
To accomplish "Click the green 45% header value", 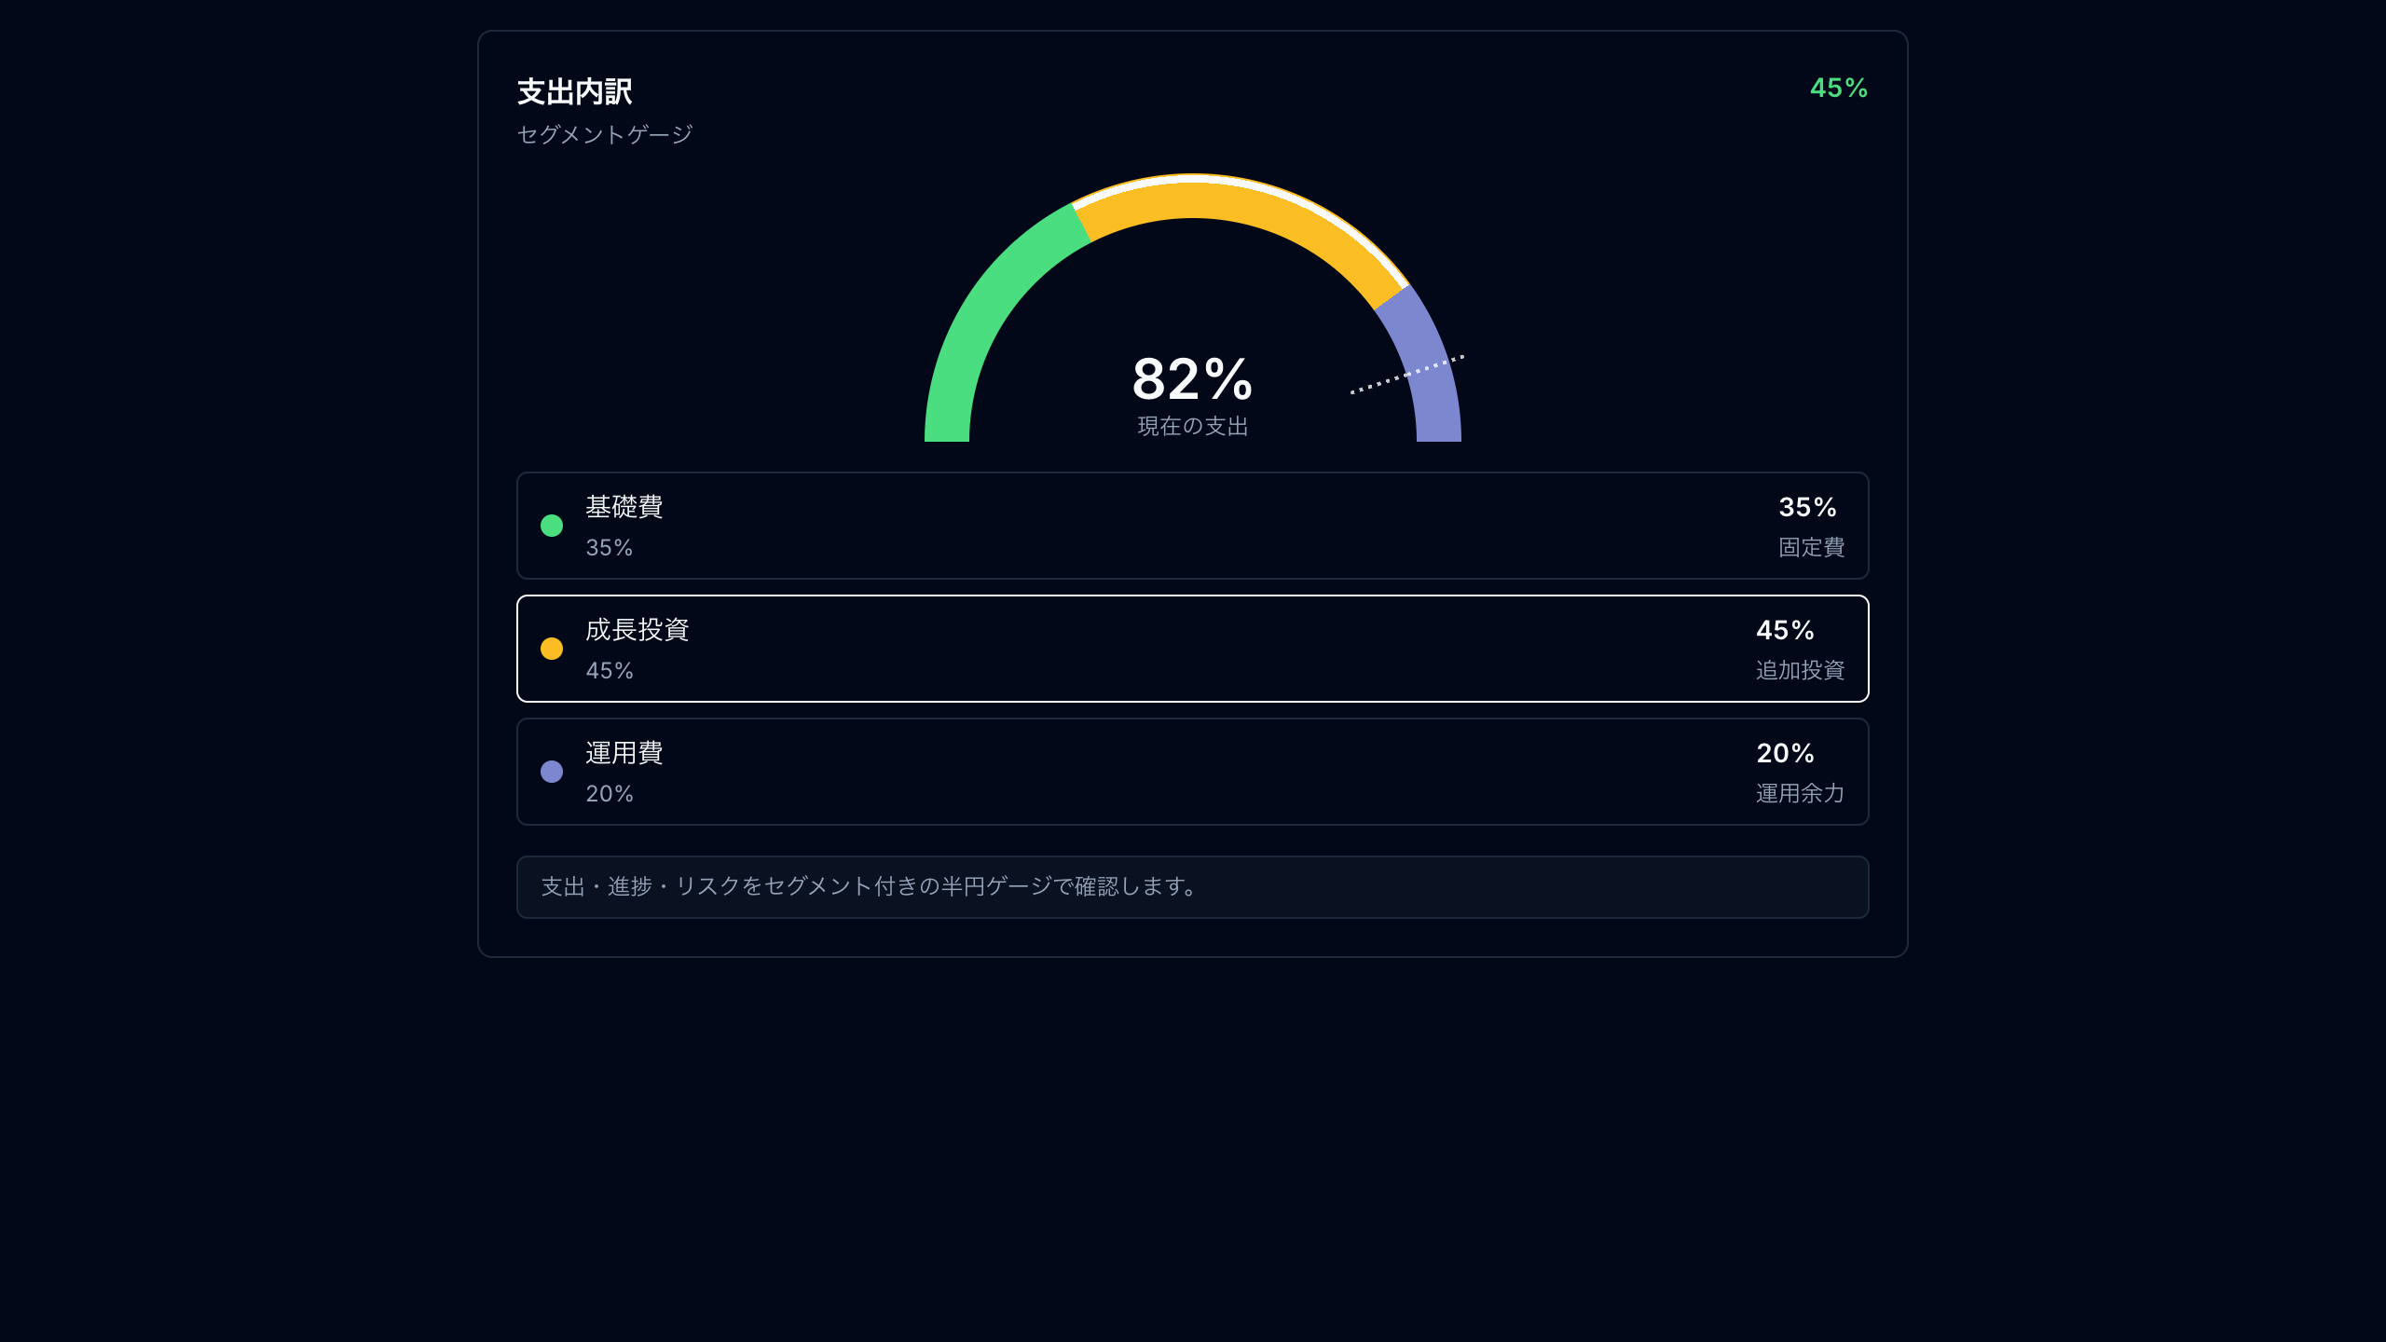I will (x=1839, y=88).
